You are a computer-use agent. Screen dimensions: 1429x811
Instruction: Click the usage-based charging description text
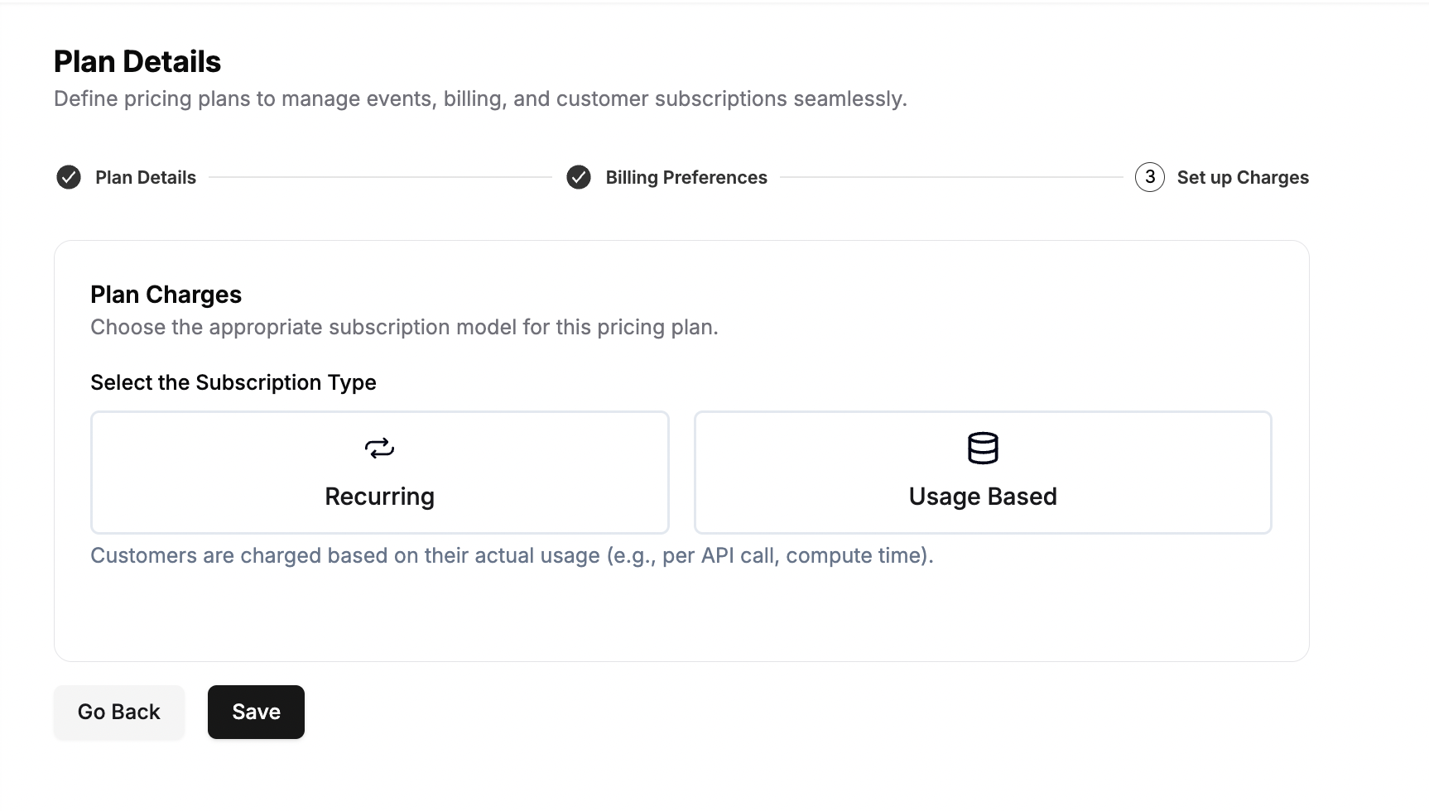(512, 555)
